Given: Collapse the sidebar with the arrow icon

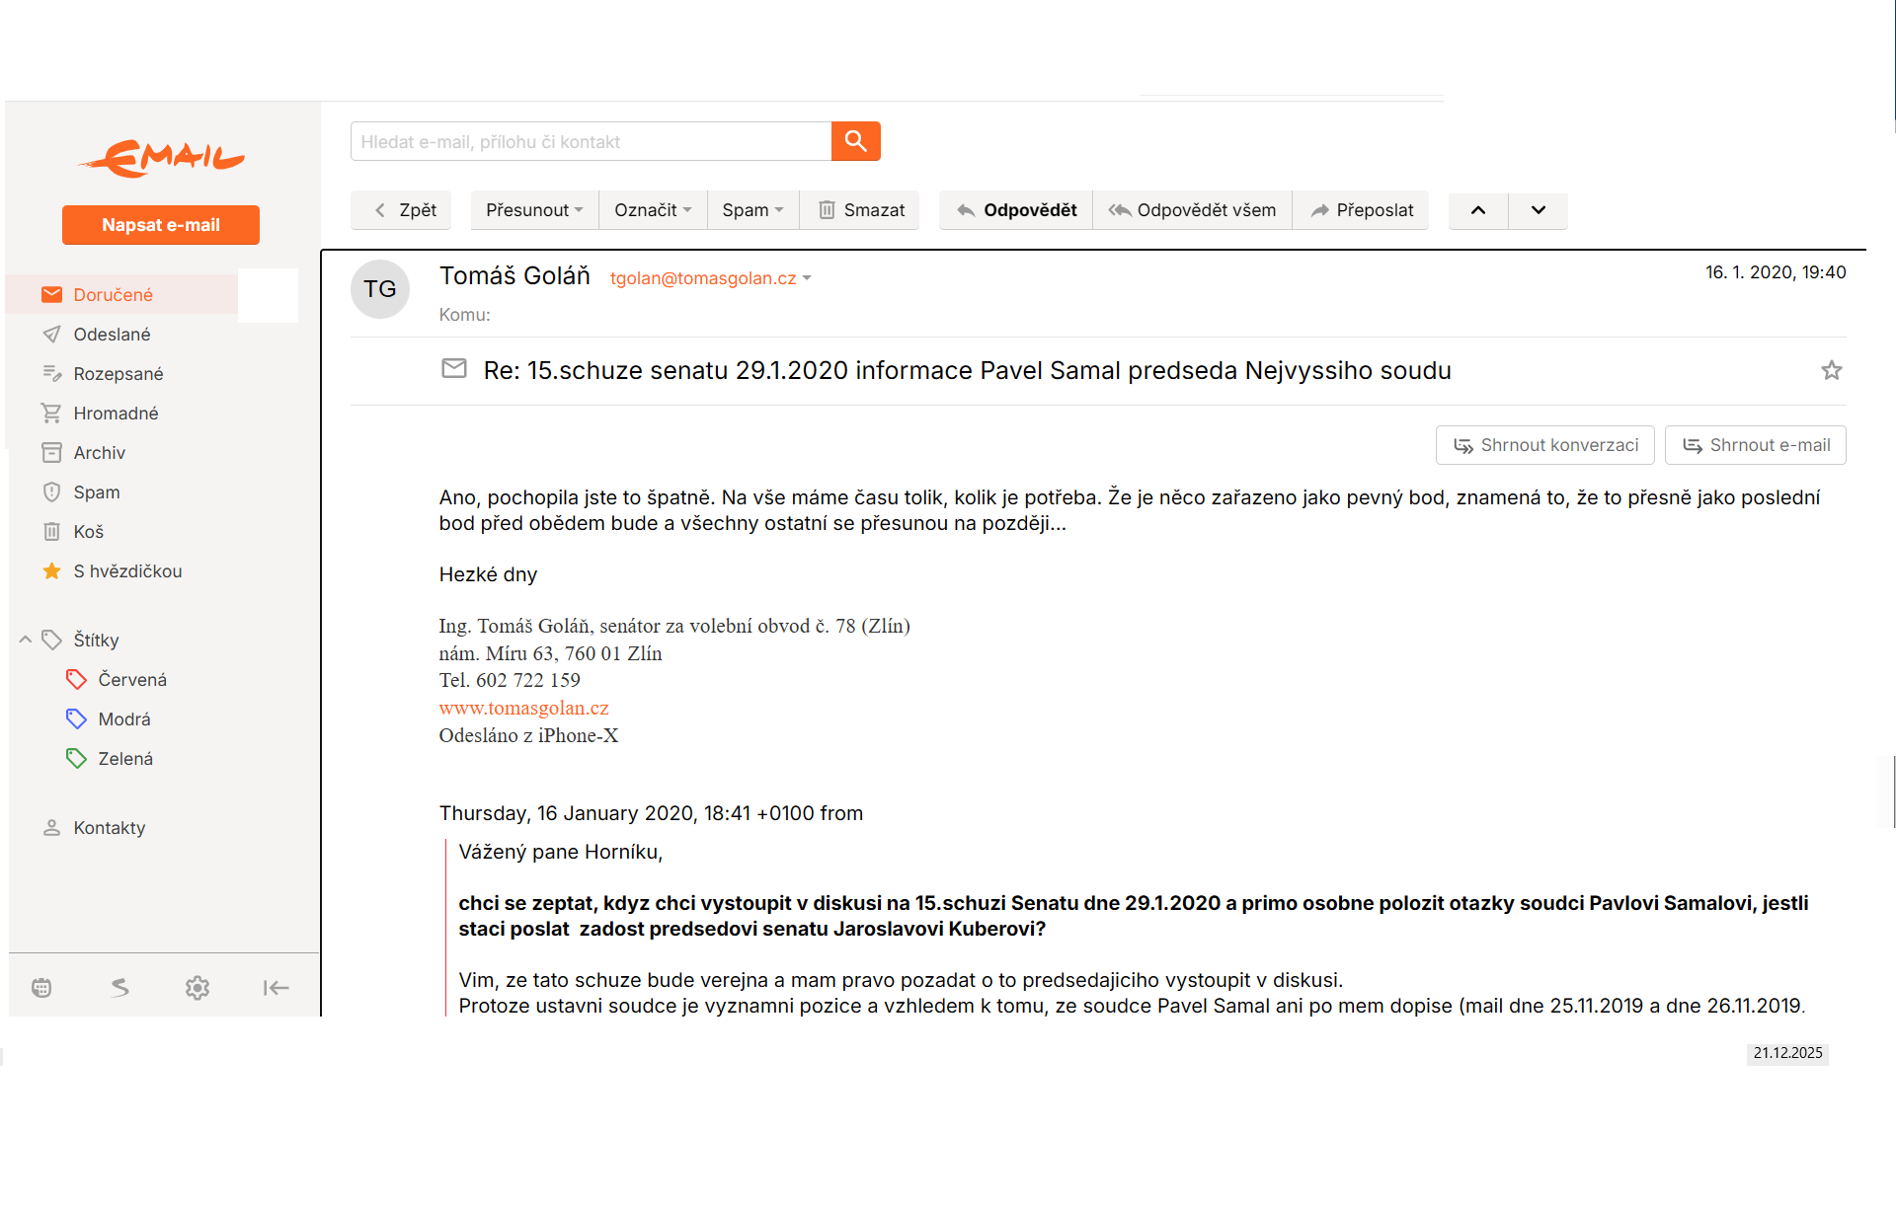Looking at the screenshot, I should 276,988.
